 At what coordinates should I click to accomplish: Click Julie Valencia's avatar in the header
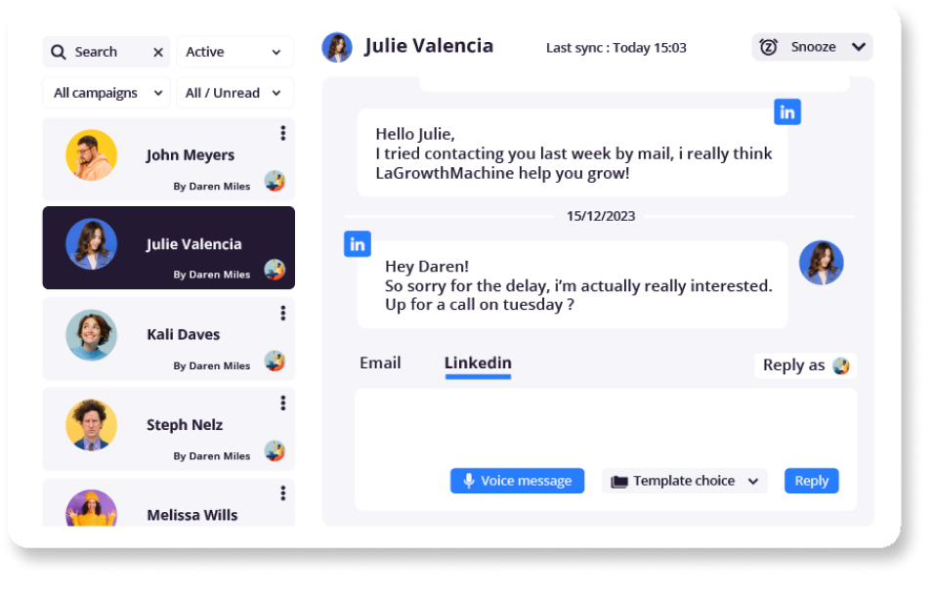pos(337,48)
